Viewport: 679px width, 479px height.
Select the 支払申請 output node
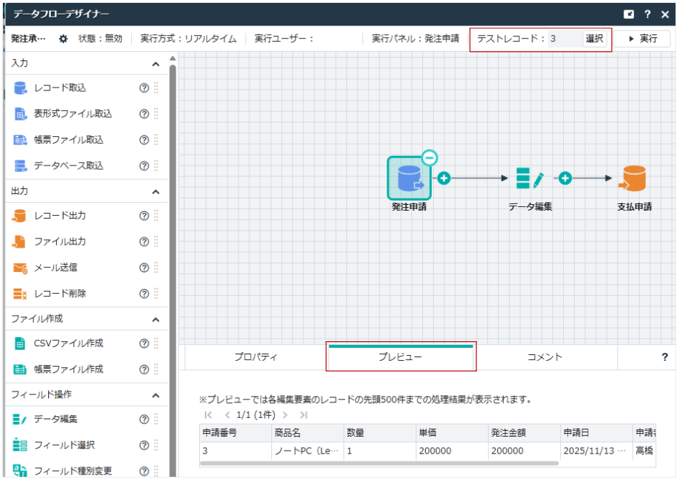click(x=634, y=179)
